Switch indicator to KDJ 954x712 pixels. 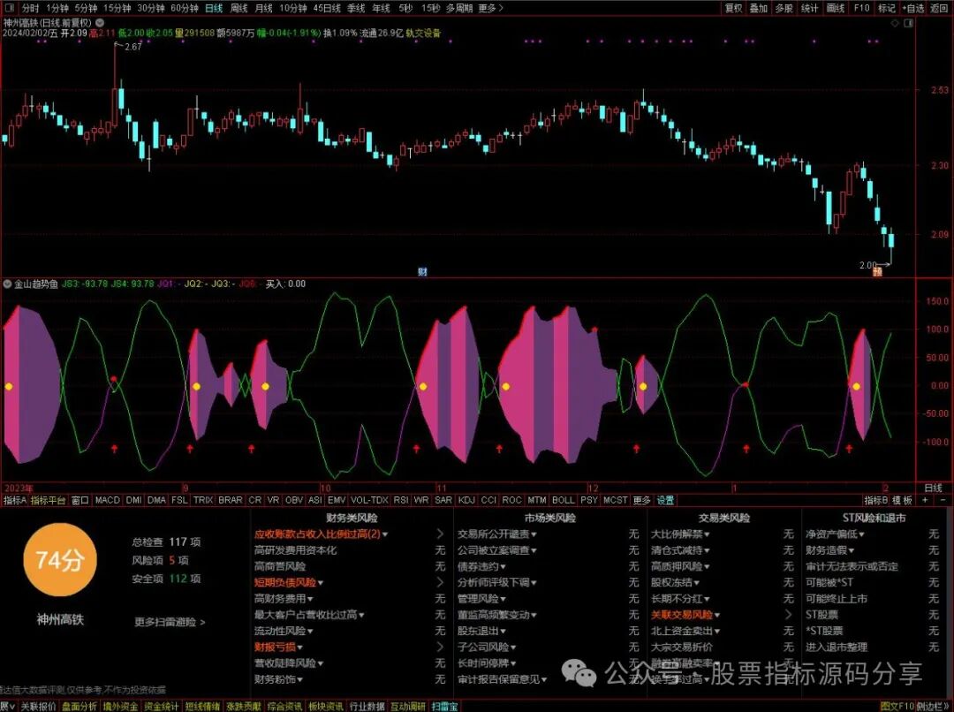click(466, 500)
